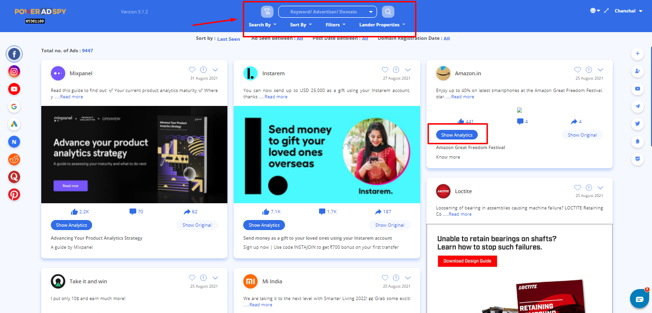Switch to the Instagram ads platform
The image size is (652, 313).
click(14, 71)
